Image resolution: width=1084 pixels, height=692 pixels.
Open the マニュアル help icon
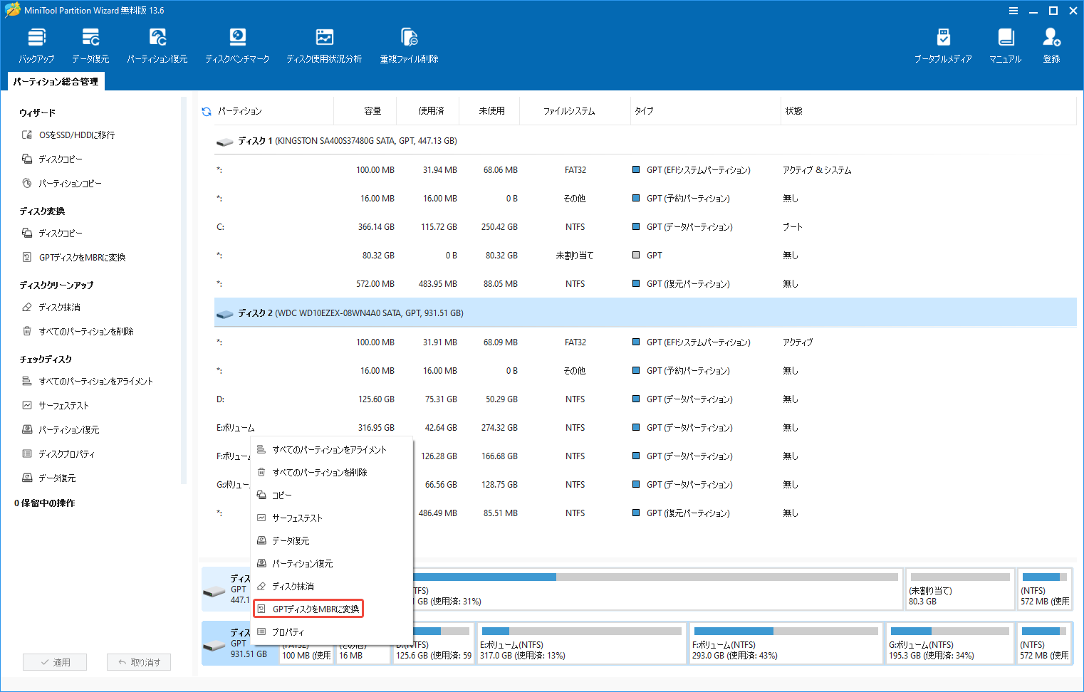[1005, 44]
